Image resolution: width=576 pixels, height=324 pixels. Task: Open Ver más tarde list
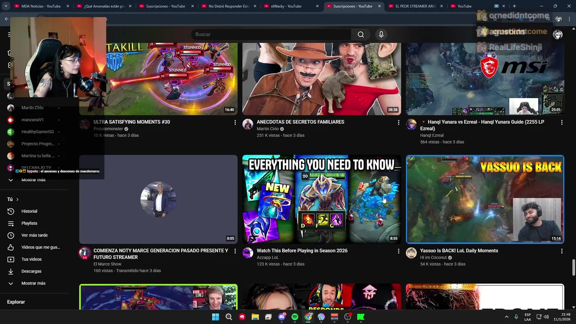(35, 235)
